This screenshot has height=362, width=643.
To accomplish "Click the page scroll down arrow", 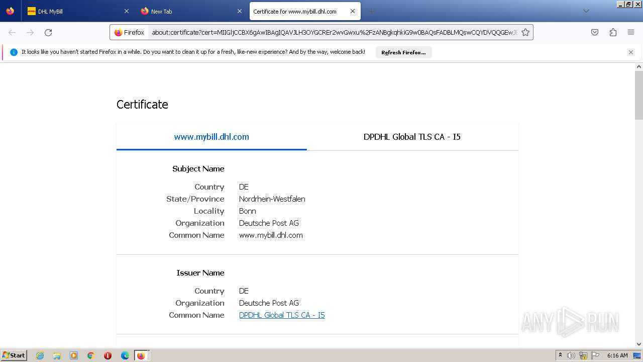I will 639,344.
